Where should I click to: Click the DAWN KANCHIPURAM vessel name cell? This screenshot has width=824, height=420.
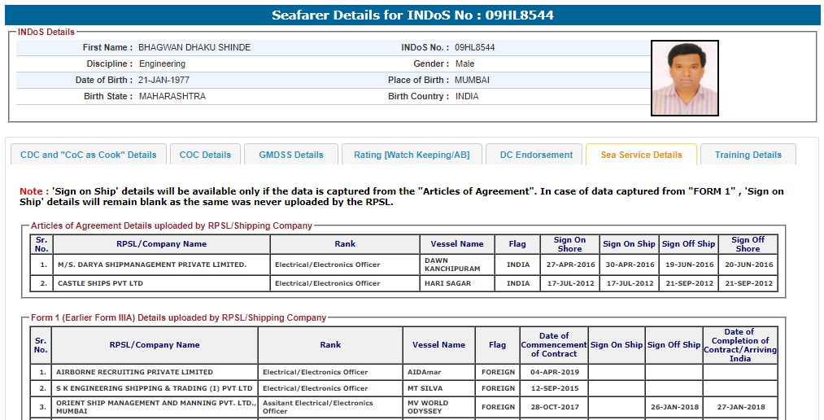pyautogui.click(x=452, y=265)
